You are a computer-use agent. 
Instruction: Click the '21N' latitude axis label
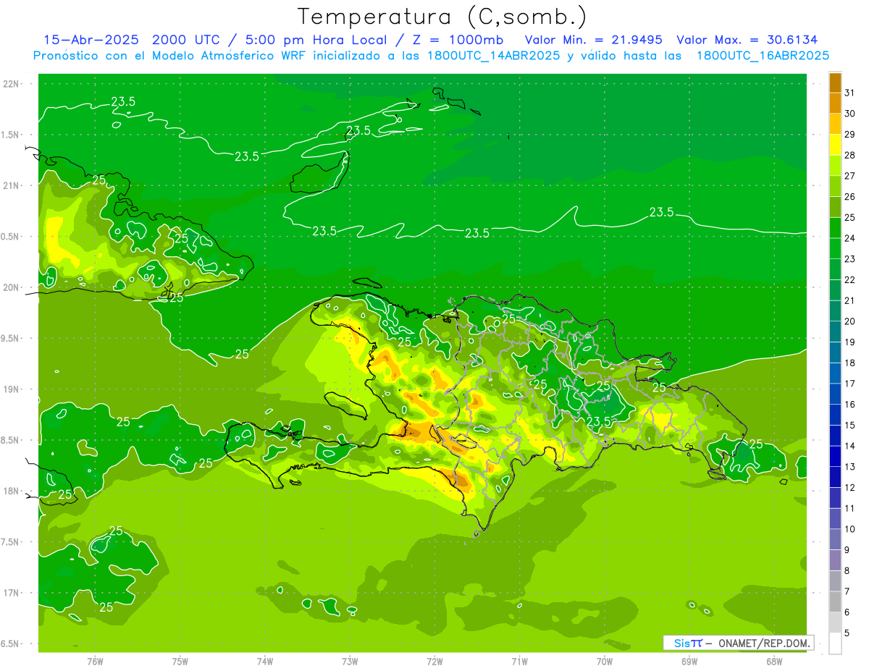click(12, 185)
